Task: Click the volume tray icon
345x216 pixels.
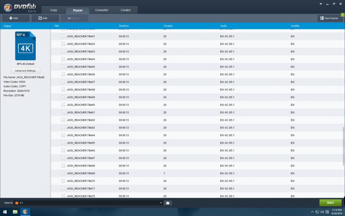Action: [x=322, y=212]
